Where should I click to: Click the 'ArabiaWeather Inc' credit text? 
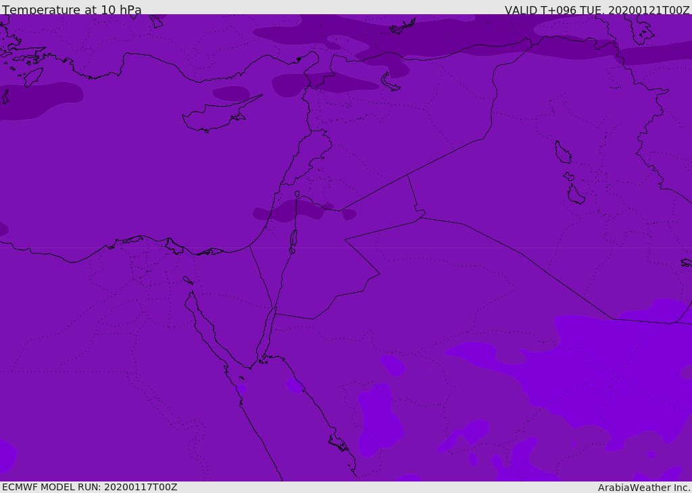(x=643, y=488)
